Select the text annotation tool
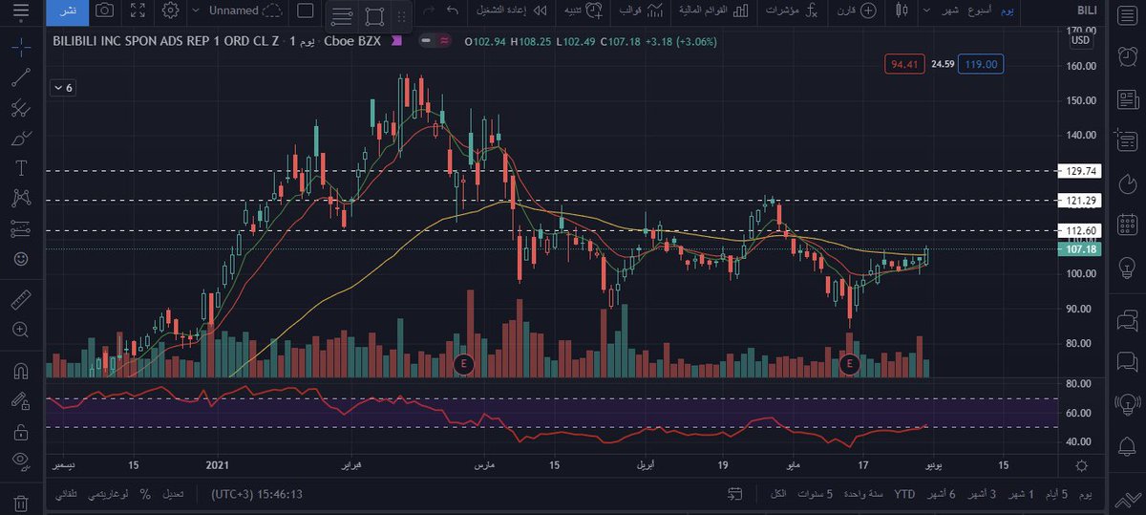Image resolution: width=1146 pixels, height=515 pixels. 21,168
